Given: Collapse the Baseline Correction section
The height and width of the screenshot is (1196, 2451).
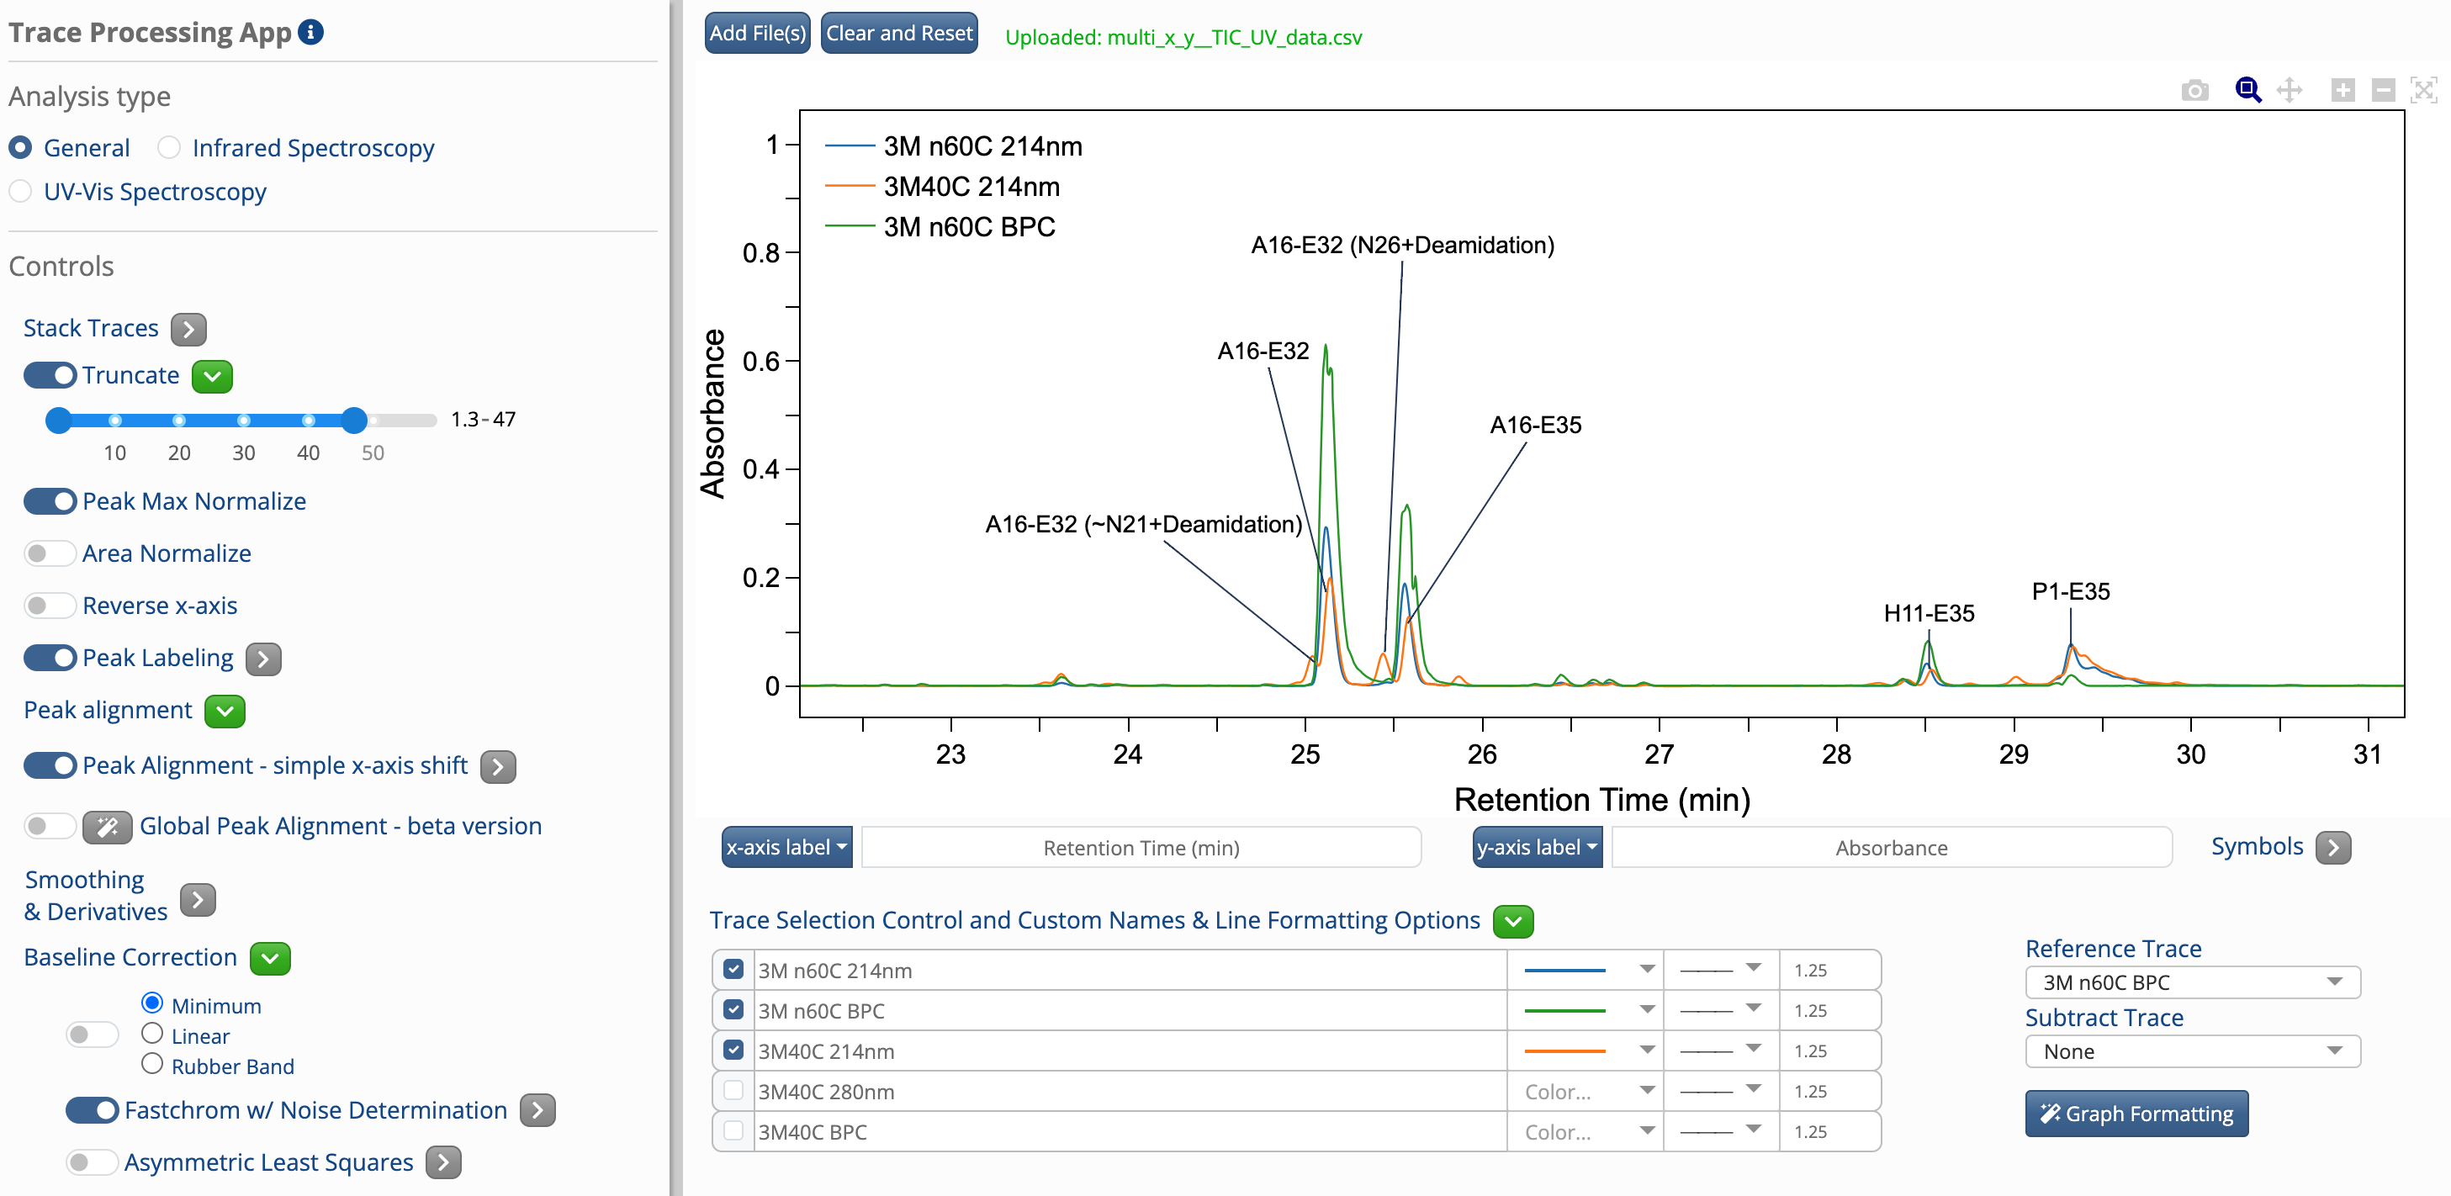Looking at the screenshot, I should pyautogui.click(x=270, y=958).
